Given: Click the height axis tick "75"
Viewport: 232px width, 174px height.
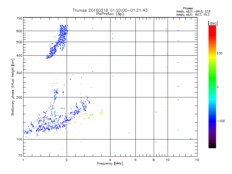Looking at the screenshot, I should pyautogui.click(x=20, y=155).
